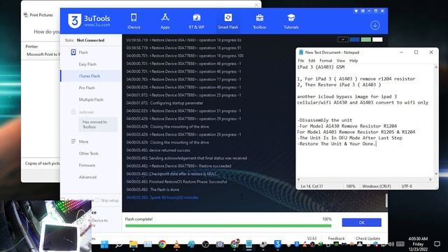Click the Notepad title bar icon
The height and width of the screenshot is (252, 448).
coord(300,52)
